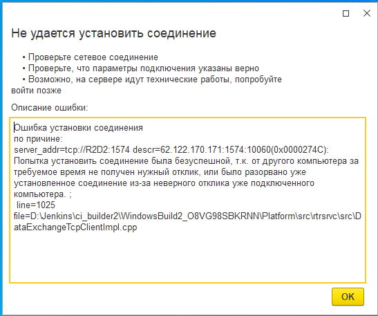Click the file=D:\Jenkins path line
The height and width of the screenshot is (316, 378).
tap(187, 216)
